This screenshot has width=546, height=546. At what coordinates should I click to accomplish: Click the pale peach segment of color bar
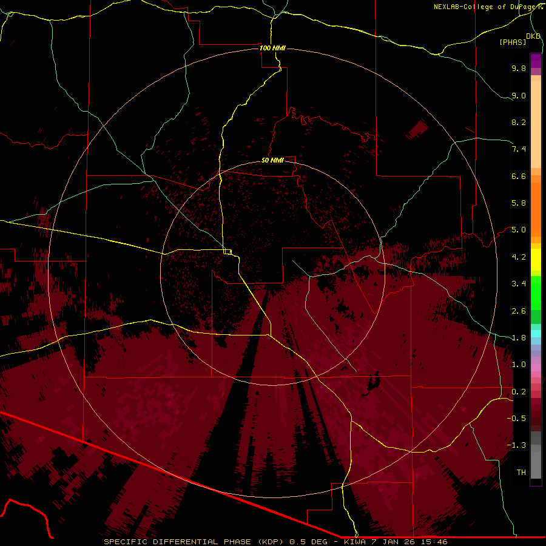536,124
